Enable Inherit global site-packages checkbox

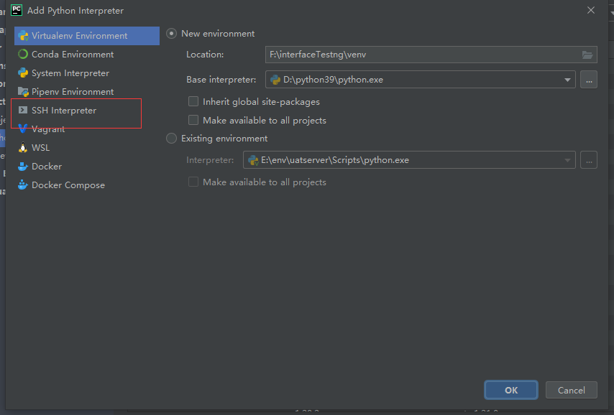click(193, 102)
